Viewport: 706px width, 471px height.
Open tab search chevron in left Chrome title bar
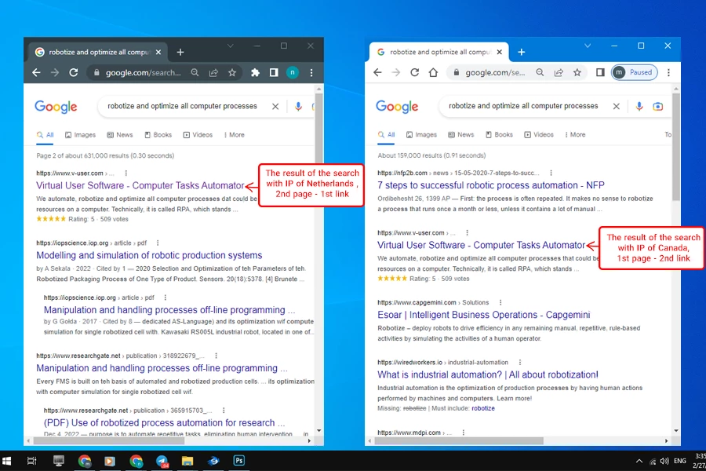(230, 46)
